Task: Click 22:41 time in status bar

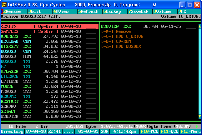Action: pyautogui.click(x=55, y=131)
